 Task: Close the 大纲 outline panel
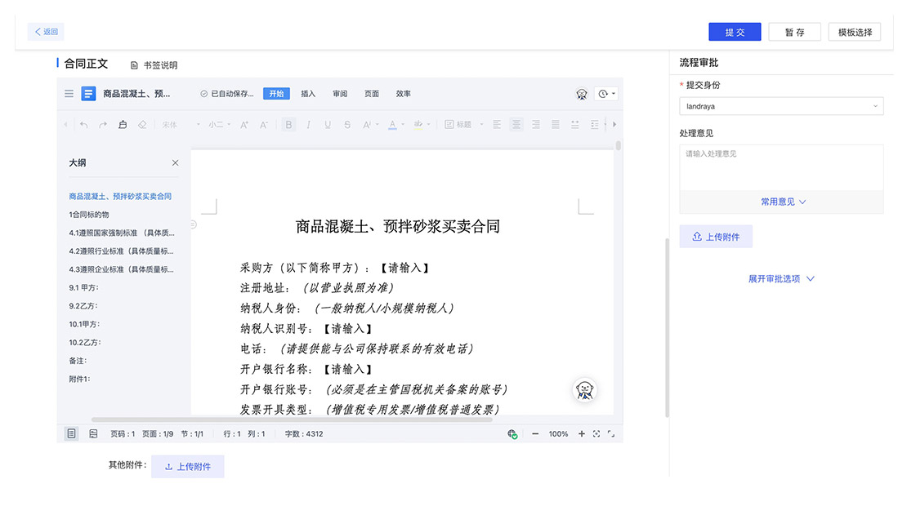pyautogui.click(x=175, y=163)
